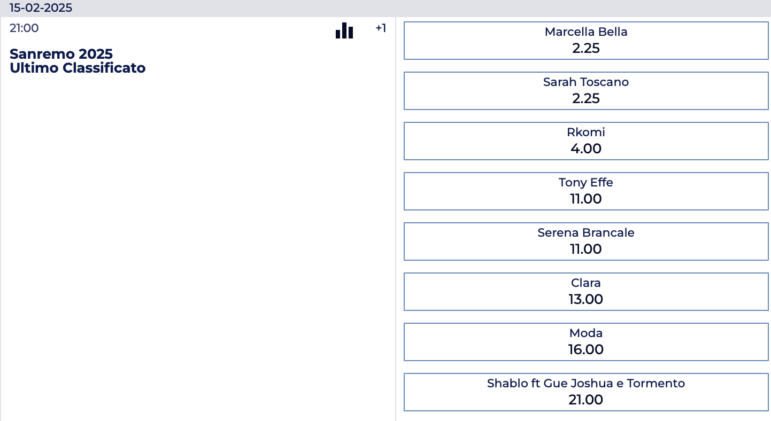Click the 4.00 odds value
Viewport: 771px width, 421px height.
coord(586,149)
